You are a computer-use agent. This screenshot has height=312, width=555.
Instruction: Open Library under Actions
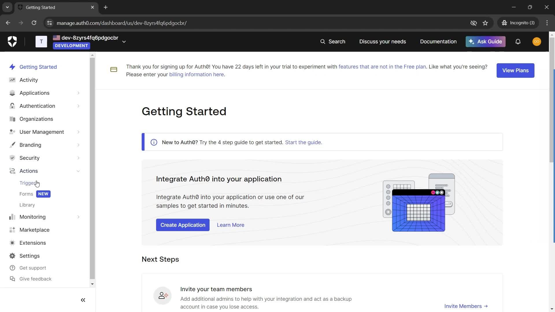27,205
